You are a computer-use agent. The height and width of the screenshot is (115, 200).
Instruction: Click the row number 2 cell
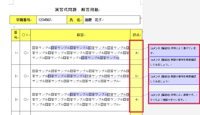coord(16,76)
